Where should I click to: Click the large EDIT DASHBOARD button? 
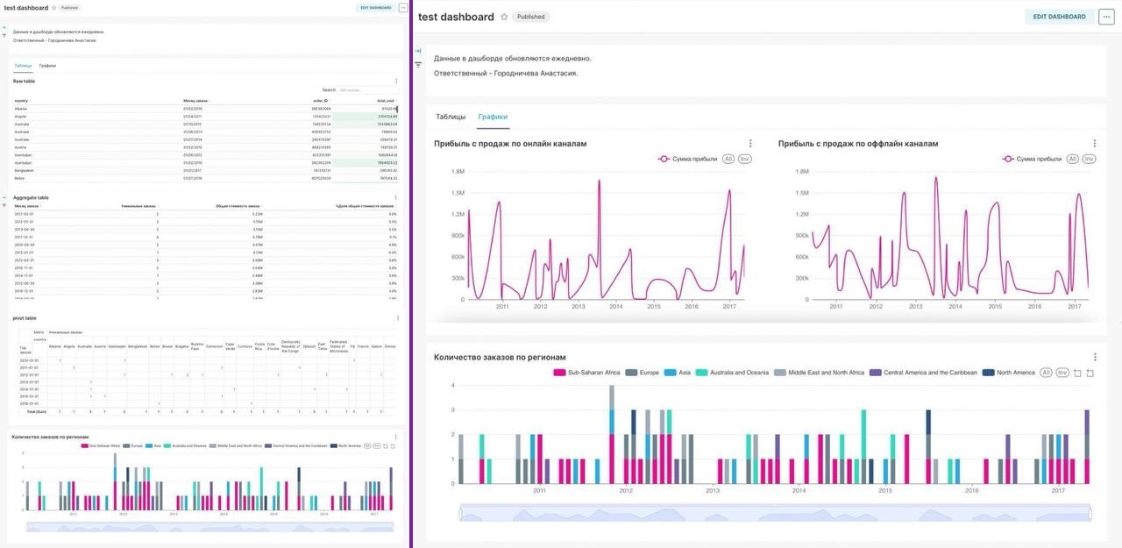[1059, 17]
